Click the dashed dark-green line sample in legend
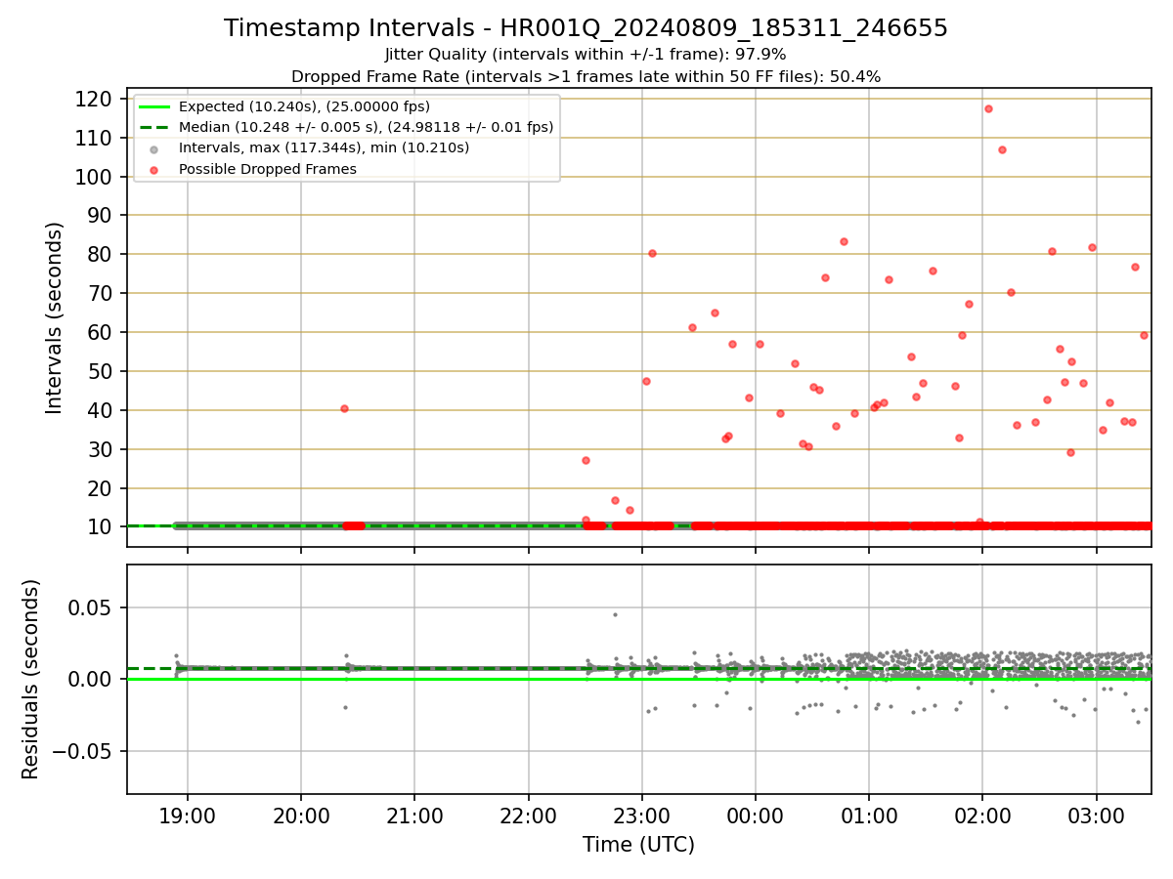The image size is (1173, 879). [155, 127]
